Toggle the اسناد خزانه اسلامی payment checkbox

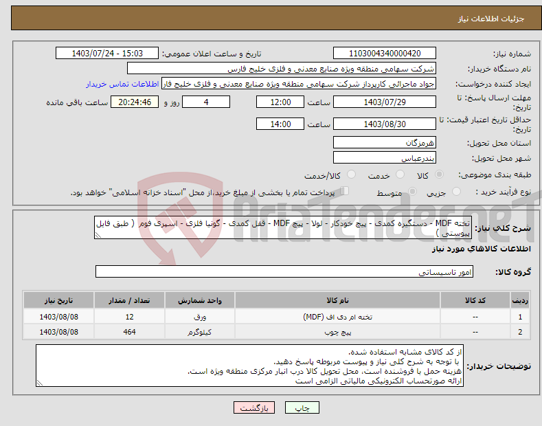tap(345, 190)
